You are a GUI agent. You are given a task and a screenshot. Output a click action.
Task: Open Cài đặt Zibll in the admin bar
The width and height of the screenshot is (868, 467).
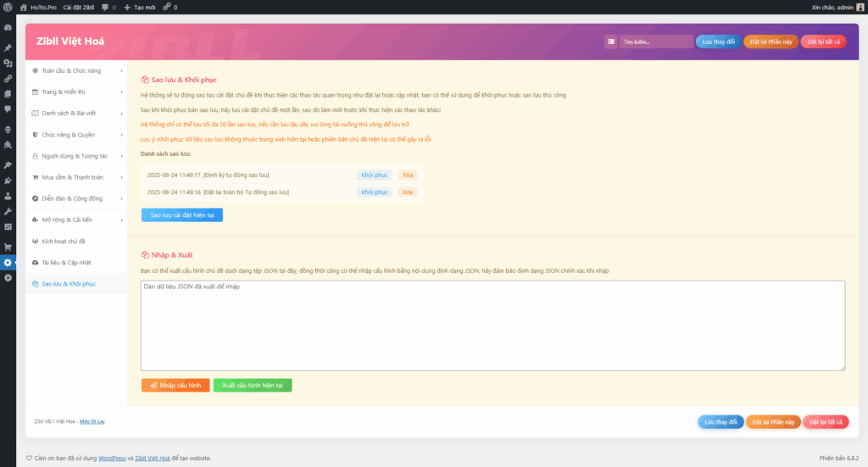click(x=78, y=7)
